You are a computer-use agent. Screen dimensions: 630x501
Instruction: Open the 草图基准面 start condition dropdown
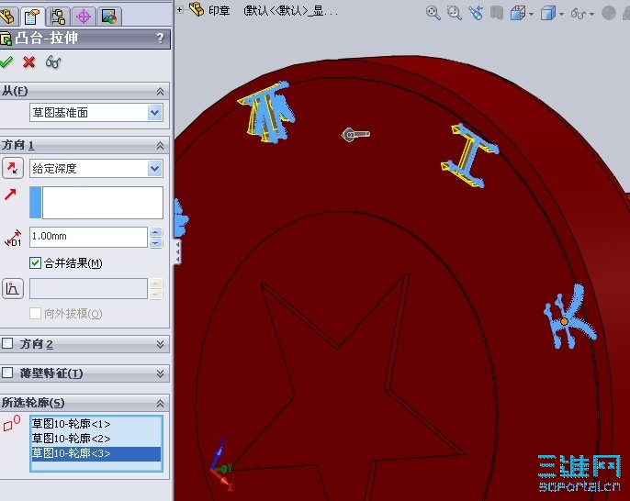point(155,113)
